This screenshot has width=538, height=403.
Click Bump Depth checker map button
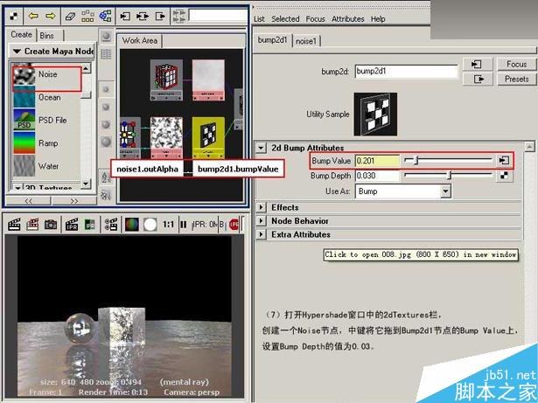pos(504,176)
